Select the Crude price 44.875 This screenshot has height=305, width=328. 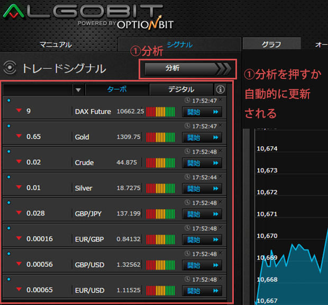126,163
